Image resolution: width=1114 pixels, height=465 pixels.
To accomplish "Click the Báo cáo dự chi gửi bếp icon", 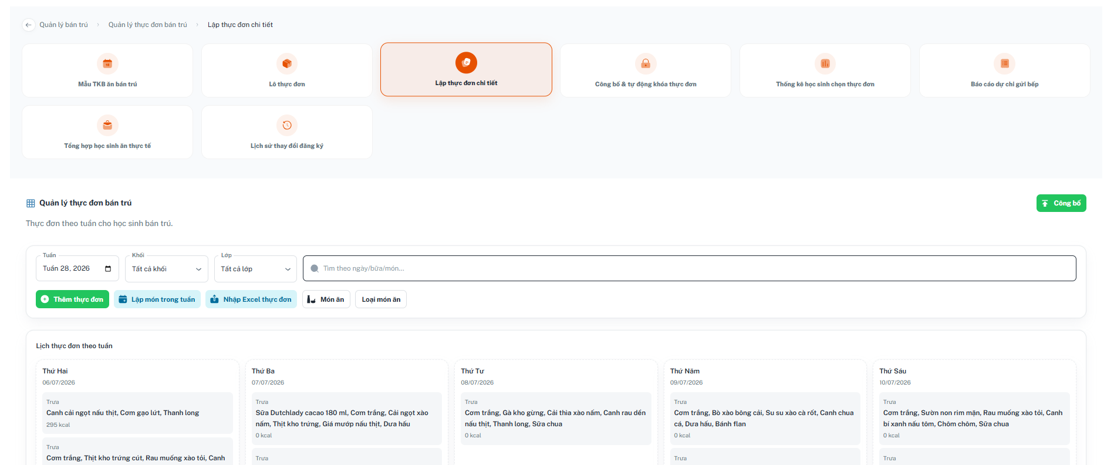I will tap(1005, 63).
